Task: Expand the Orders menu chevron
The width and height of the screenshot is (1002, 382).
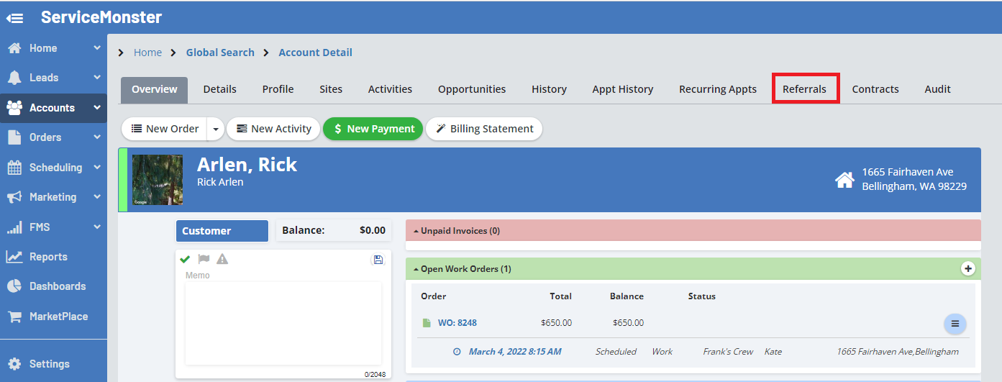Action: point(97,137)
